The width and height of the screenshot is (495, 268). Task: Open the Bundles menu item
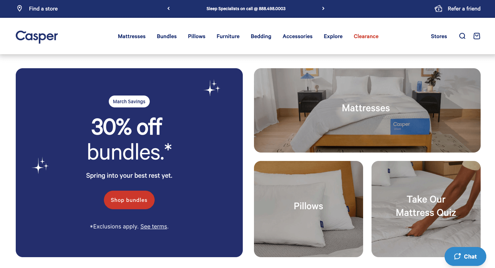point(167,36)
